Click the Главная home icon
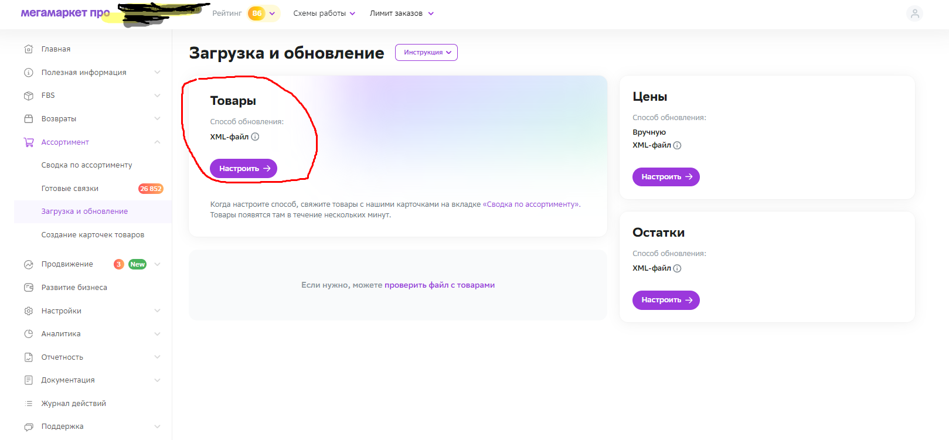Viewport: 949px width, 440px height. click(28, 49)
